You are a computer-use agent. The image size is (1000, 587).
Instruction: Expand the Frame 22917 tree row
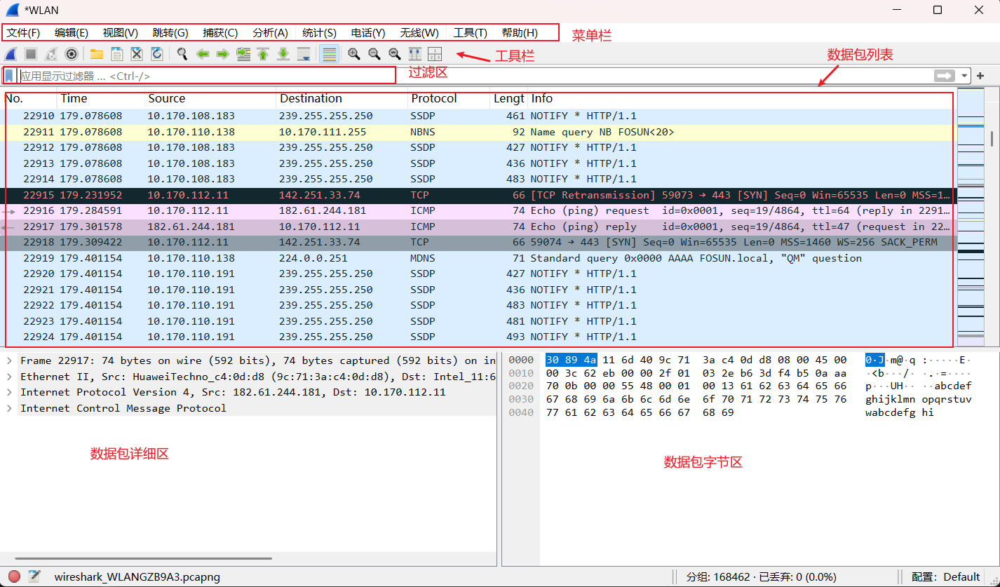coord(9,360)
